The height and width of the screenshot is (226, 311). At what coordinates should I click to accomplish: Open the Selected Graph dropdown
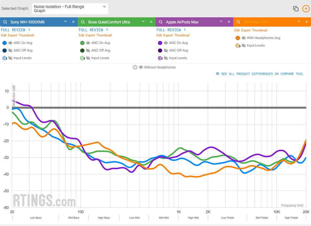pos(70,9)
